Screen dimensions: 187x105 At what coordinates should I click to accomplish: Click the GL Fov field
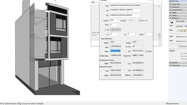point(138,47)
